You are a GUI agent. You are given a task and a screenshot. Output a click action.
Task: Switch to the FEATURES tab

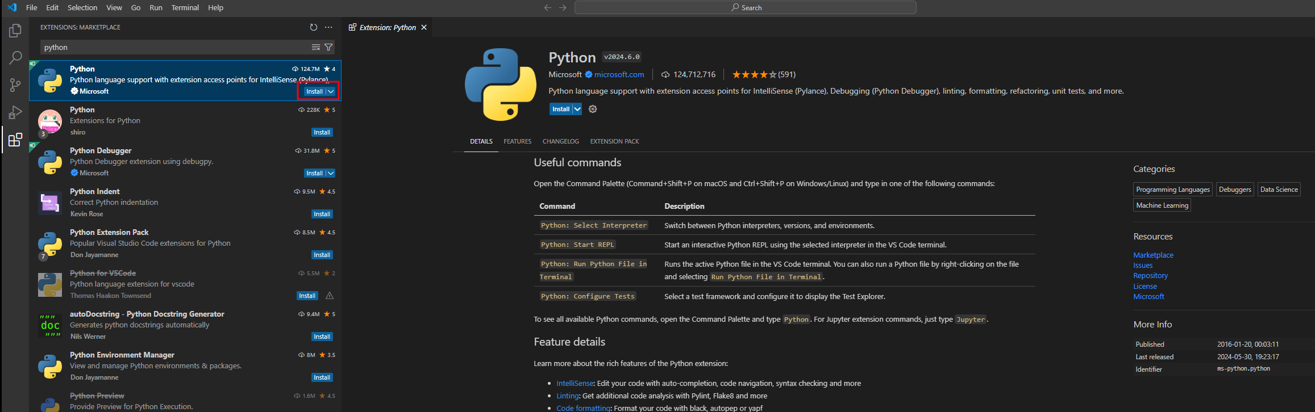(x=518, y=141)
